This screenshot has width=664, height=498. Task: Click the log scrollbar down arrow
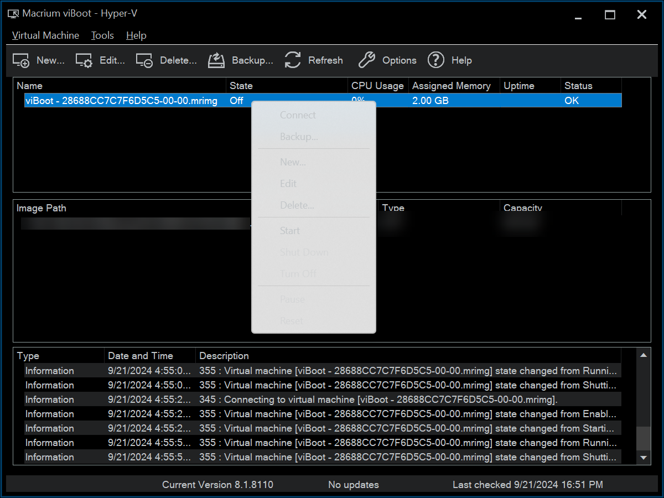tap(643, 458)
